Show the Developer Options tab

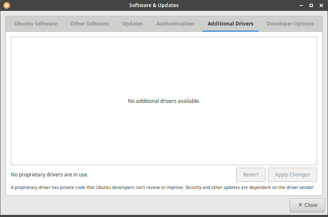(290, 24)
